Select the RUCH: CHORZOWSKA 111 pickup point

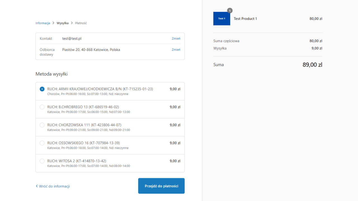tap(42, 125)
